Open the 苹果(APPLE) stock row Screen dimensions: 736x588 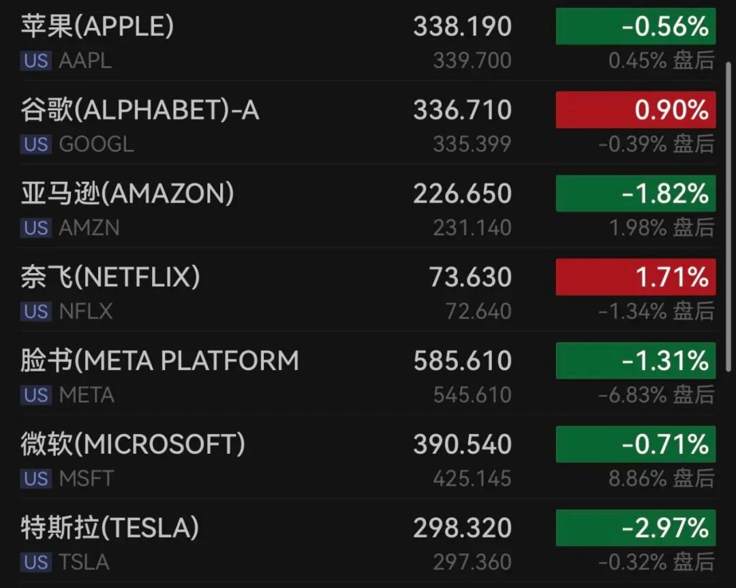(x=97, y=26)
